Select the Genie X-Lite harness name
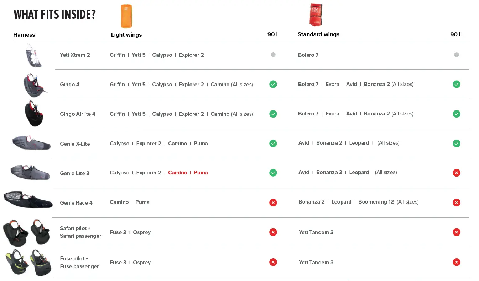Screen dimensions: 479x281 [75, 144]
